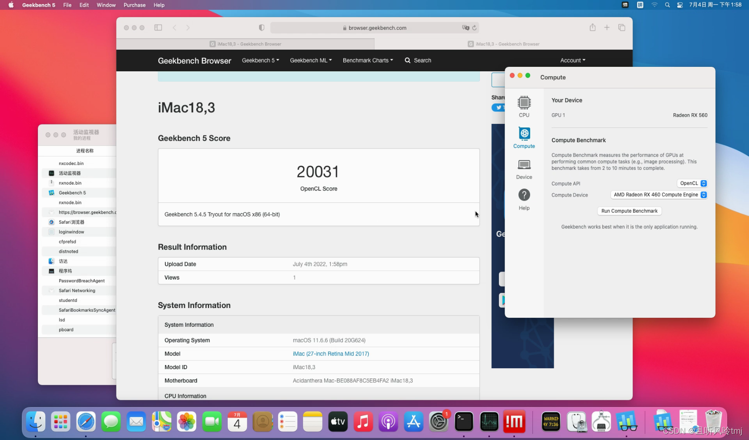Open the Edit menu

point(84,5)
